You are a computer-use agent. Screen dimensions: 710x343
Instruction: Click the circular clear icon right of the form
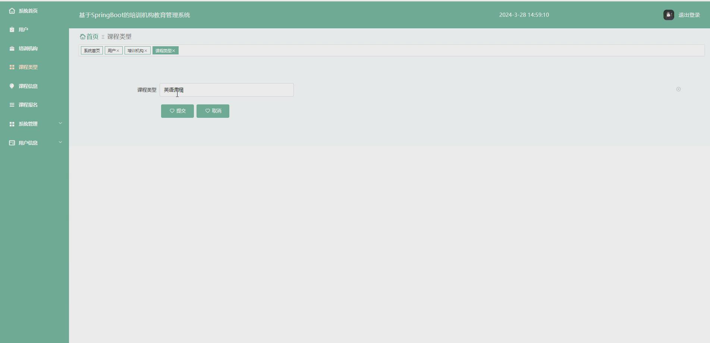tap(678, 89)
